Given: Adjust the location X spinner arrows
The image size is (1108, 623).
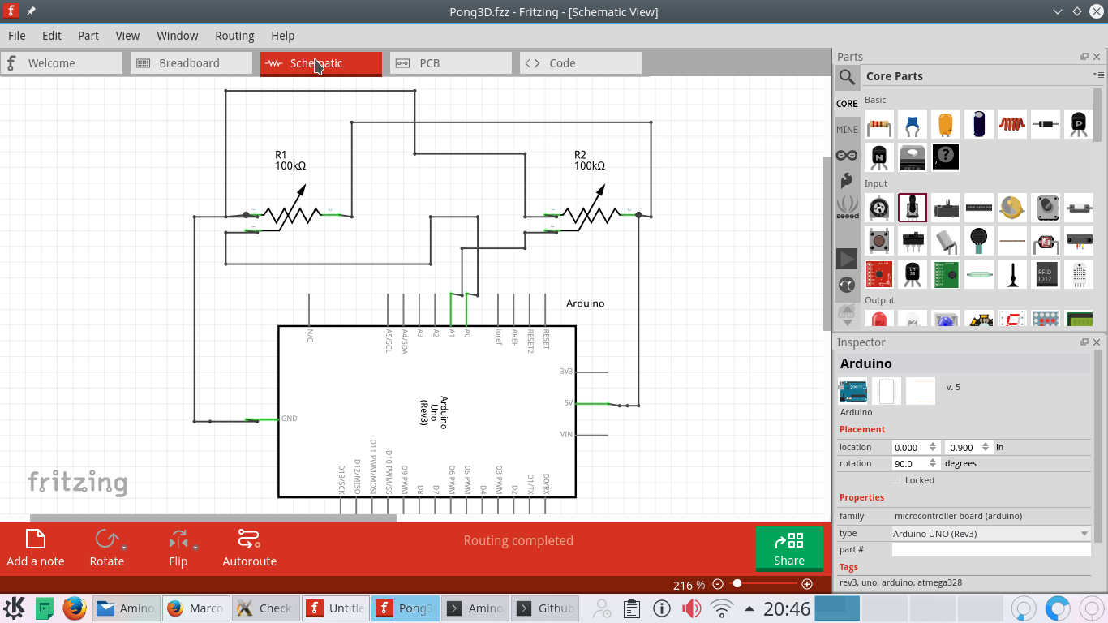Looking at the screenshot, I should pyautogui.click(x=933, y=447).
